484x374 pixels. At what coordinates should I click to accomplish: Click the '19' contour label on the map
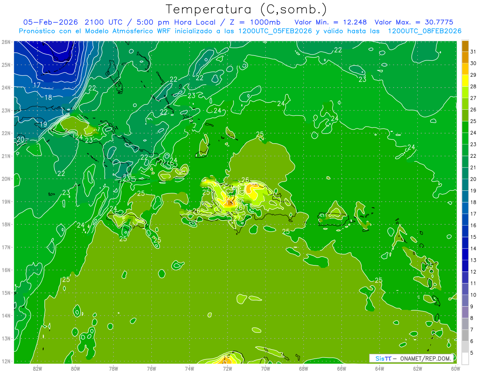(43, 124)
